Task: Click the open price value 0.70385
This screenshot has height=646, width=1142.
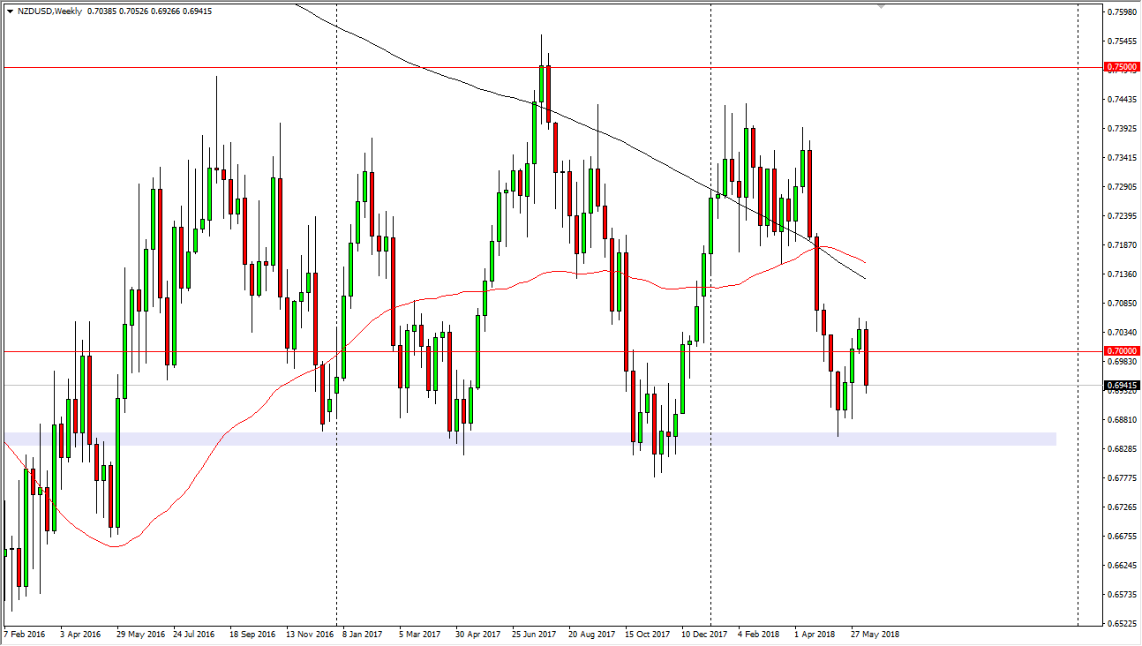Action: click(x=100, y=11)
